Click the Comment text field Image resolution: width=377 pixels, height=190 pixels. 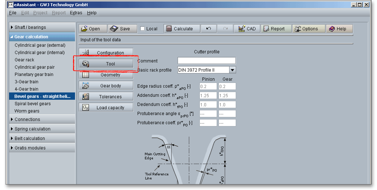coord(206,61)
